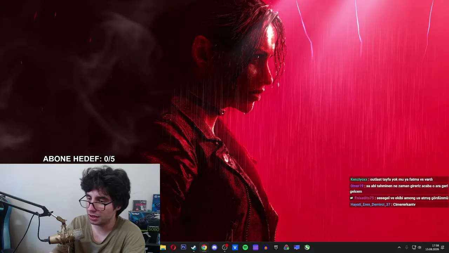Open the clock and date flyout

click(x=432, y=247)
